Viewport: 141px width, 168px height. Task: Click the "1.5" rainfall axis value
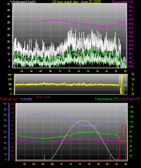[x=12, y=138]
